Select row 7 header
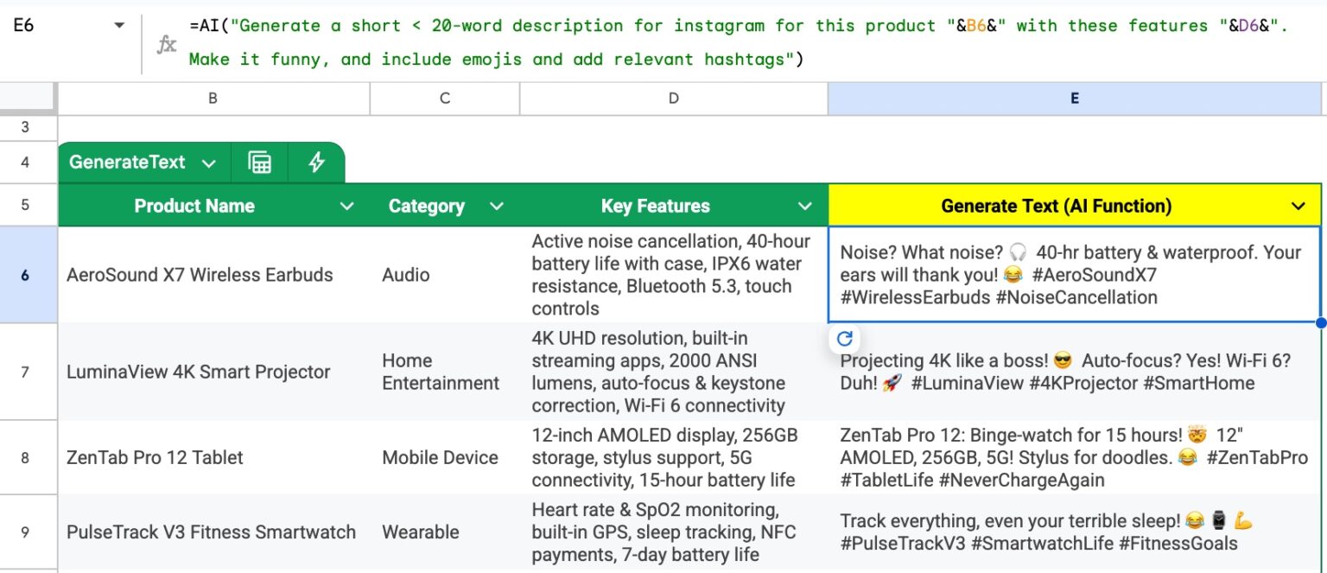Viewport: 1327px width, 573px height. coord(24,372)
